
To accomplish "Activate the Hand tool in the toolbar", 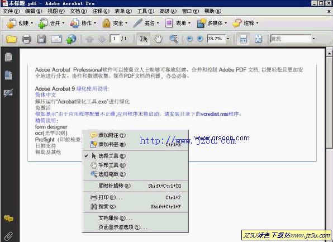I will (x=158, y=39).
